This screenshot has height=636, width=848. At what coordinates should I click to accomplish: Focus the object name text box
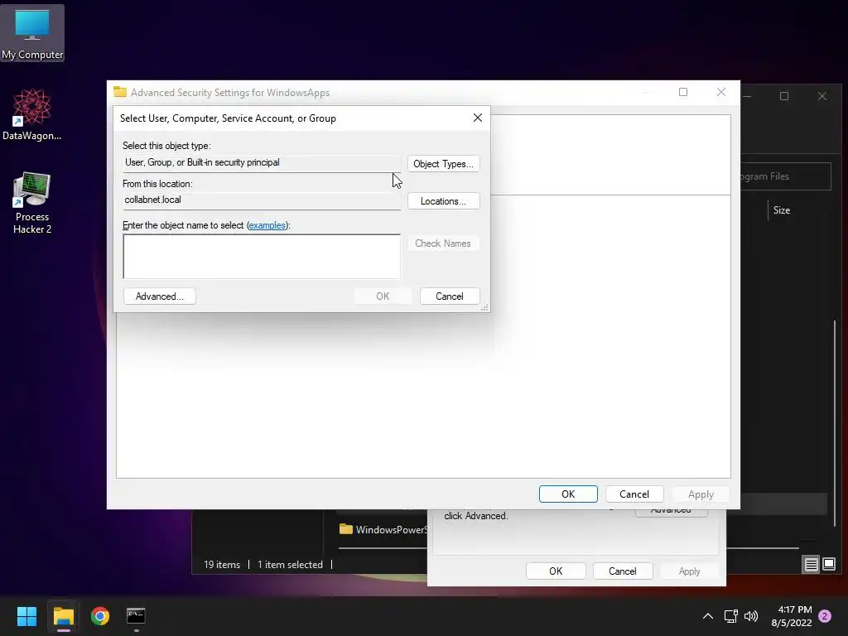(262, 257)
